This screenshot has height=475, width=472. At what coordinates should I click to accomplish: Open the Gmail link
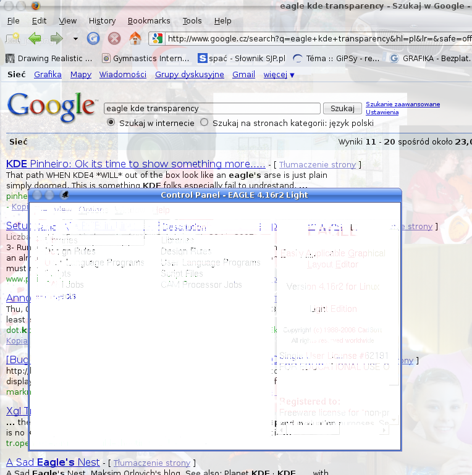tap(243, 75)
